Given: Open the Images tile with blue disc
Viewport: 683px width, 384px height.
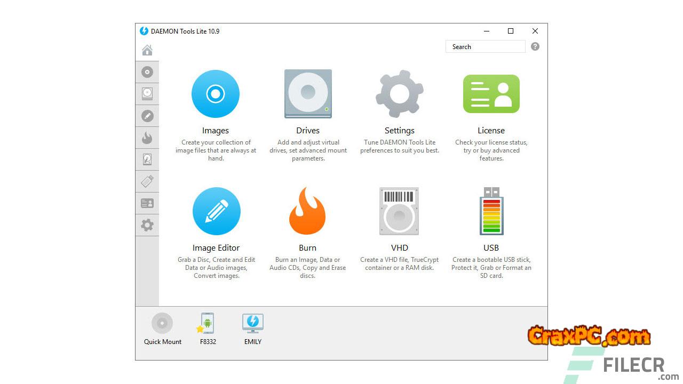Looking at the screenshot, I should point(216,94).
